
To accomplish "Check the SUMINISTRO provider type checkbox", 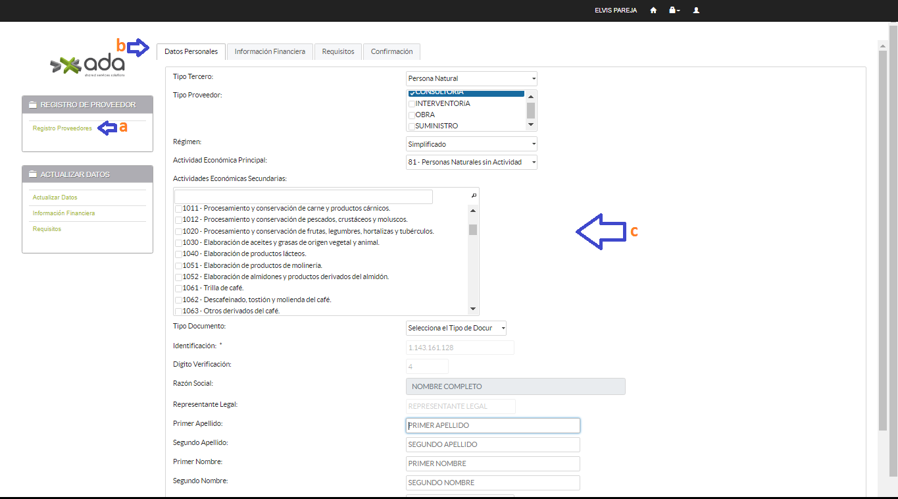I will tap(412, 126).
